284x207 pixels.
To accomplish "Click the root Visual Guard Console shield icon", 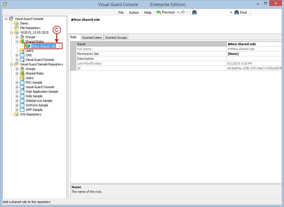I will point(11,19).
